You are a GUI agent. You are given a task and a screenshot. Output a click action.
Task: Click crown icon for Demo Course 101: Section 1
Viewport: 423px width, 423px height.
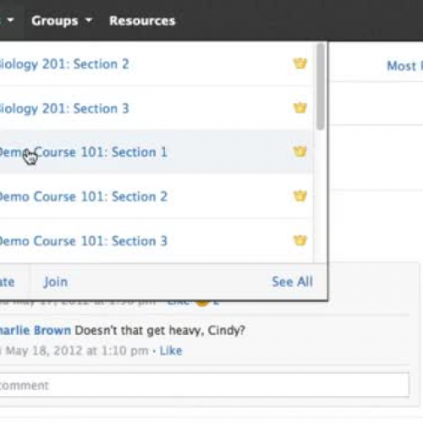pyautogui.click(x=300, y=151)
